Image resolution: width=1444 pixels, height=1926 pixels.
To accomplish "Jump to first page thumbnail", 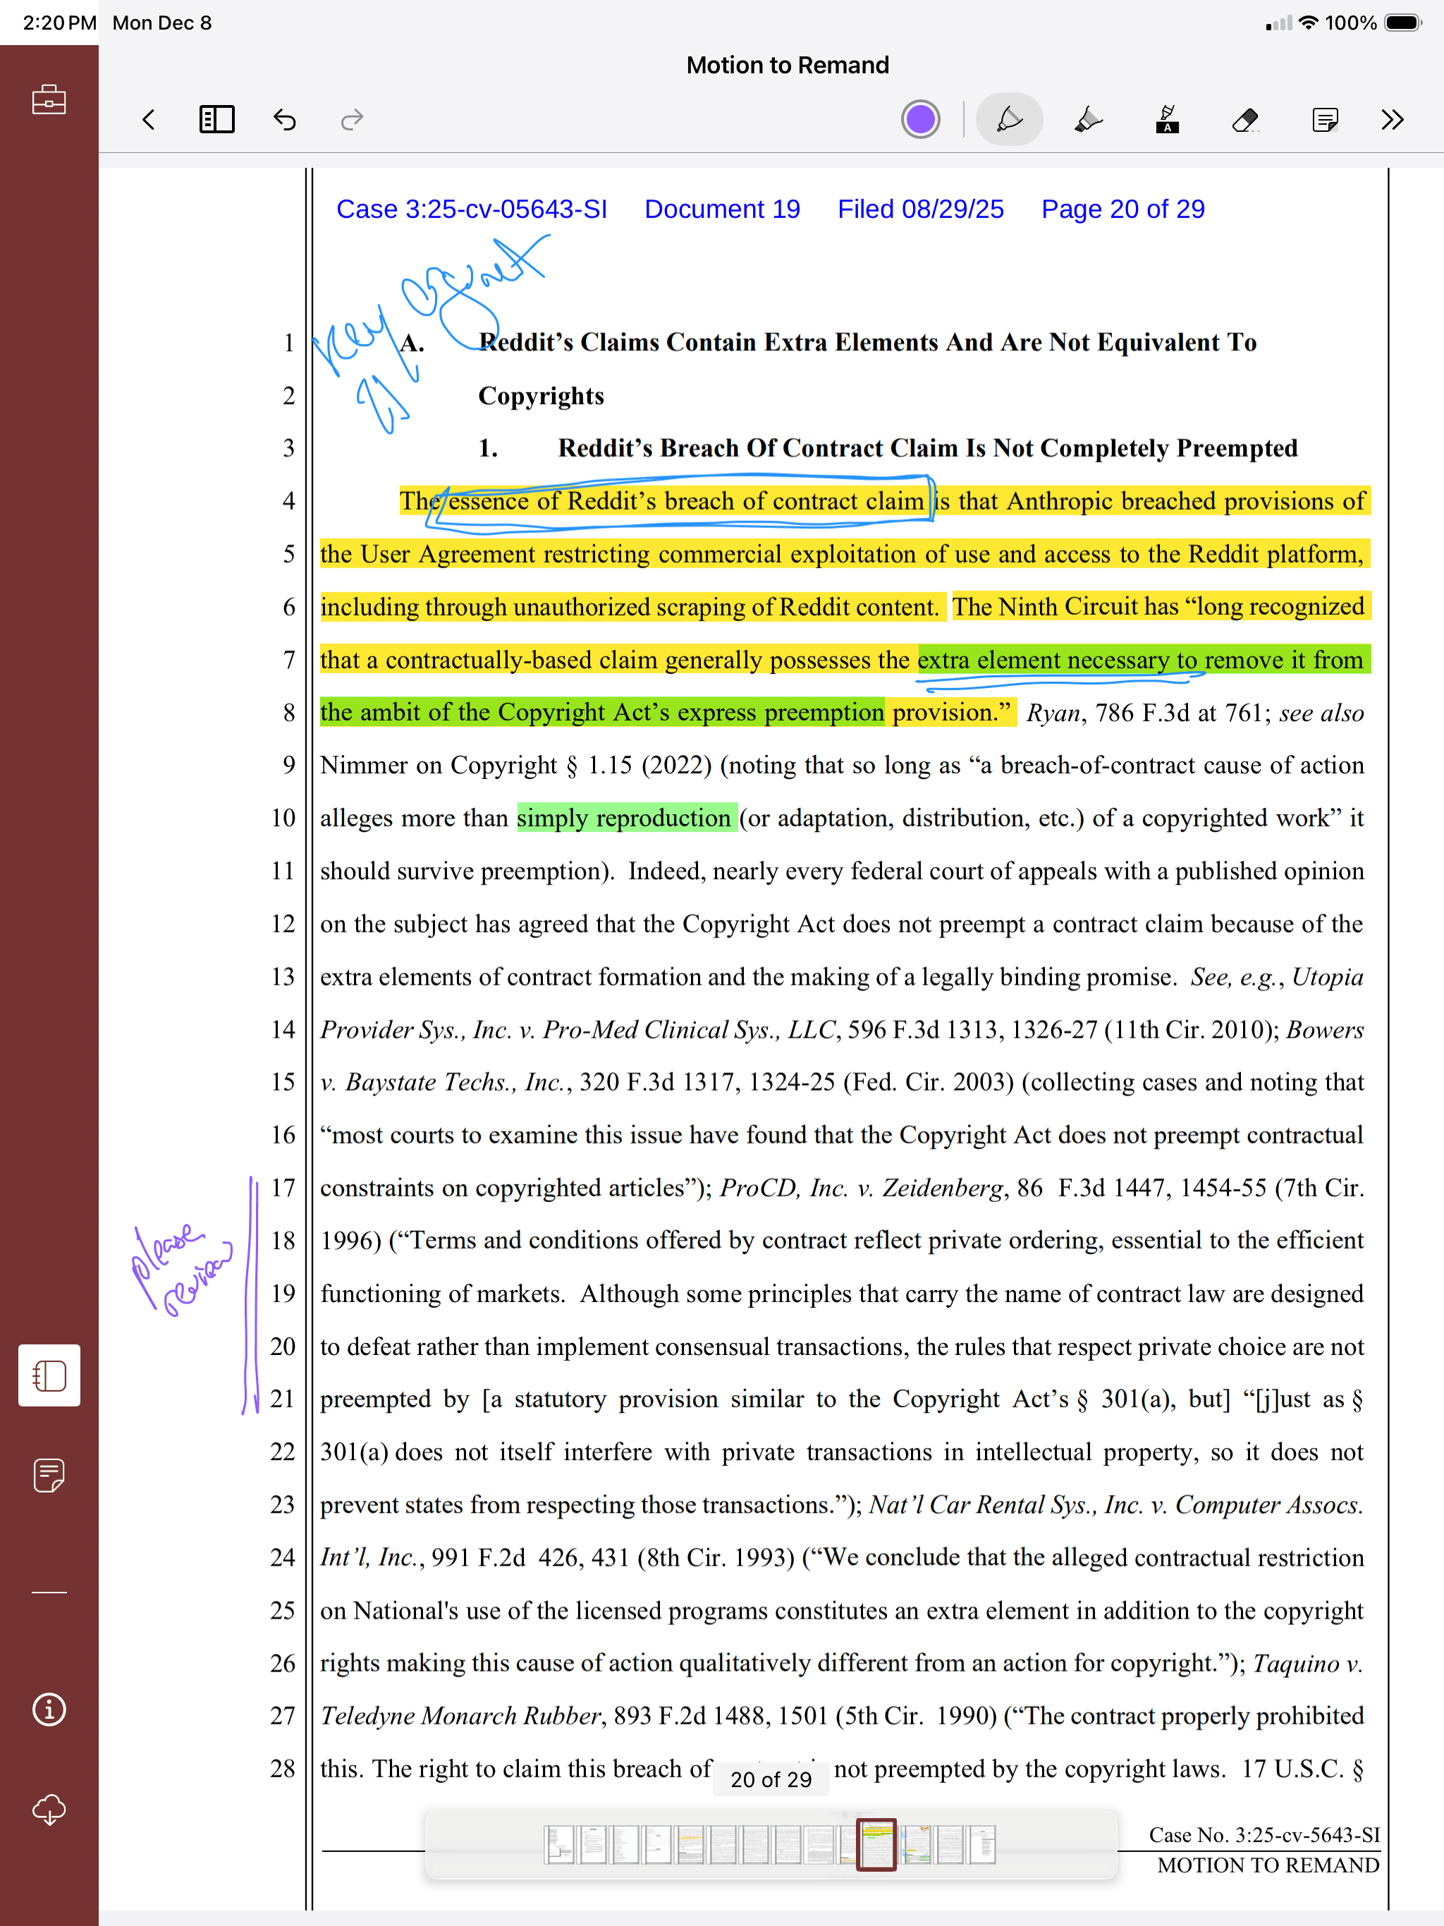I will [559, 1844].
